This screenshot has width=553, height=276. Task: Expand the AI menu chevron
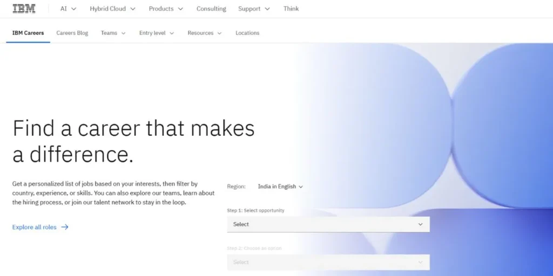click(x=73, y=9)
